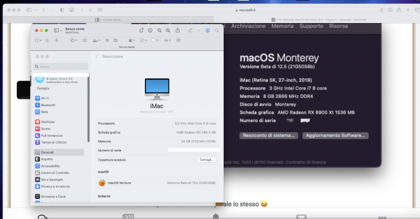This screenshot has width=420, height=219.
Task: Select Centro di Controllo
Action: pyautogui.click(x=52, y=173)
